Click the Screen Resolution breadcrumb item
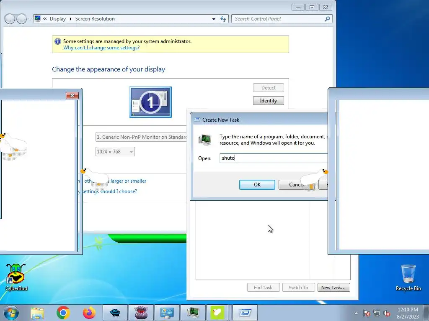429x321 pixels. tap(95, 19)
